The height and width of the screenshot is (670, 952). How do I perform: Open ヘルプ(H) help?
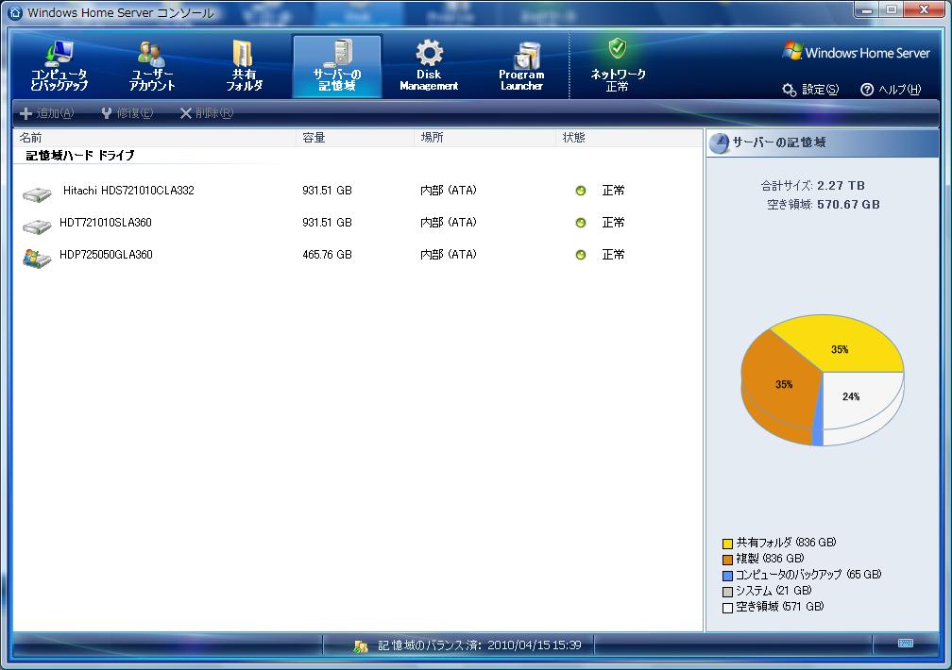point(890,90)
